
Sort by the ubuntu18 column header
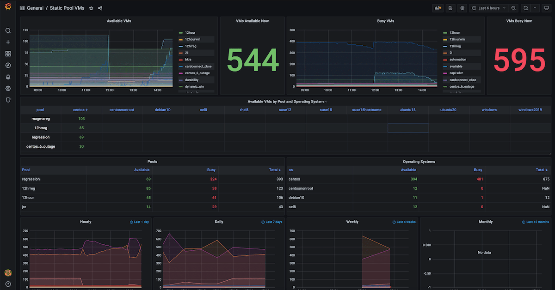(x=408, y=110)
